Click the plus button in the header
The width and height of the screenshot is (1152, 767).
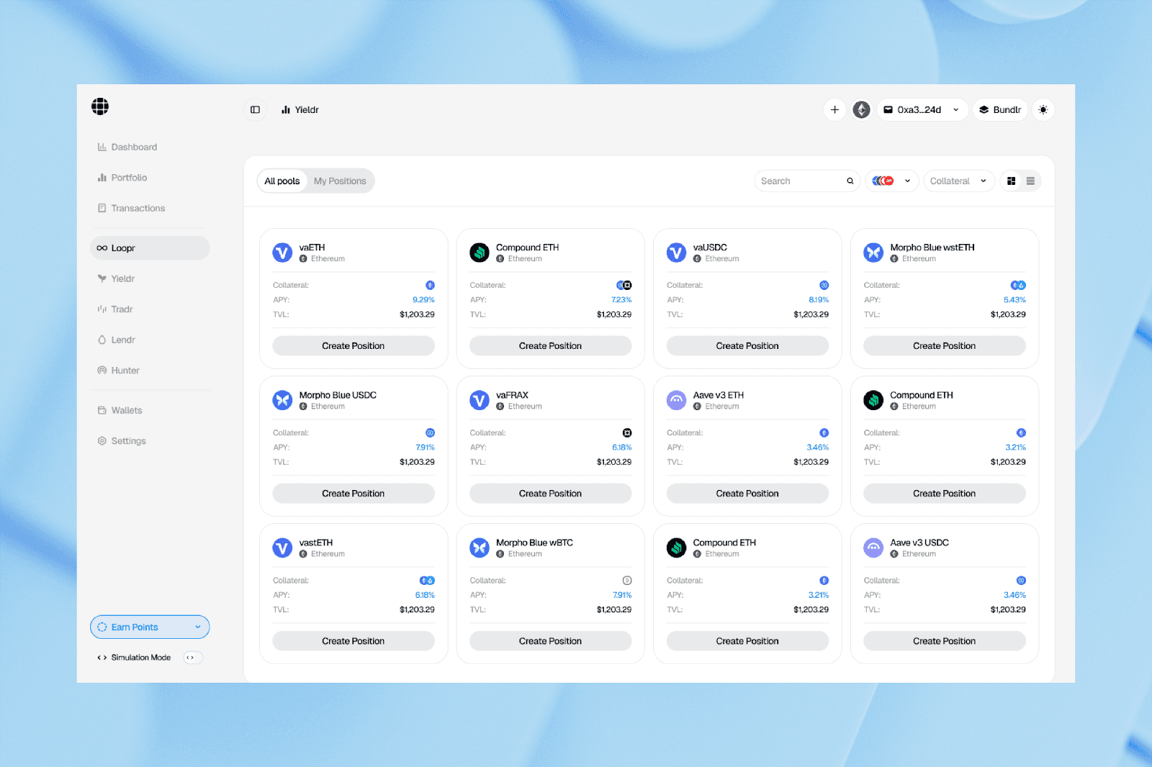click(x=834, y=110)
